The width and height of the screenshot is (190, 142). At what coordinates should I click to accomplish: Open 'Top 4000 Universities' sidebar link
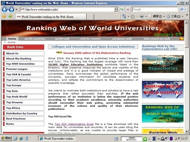coord(24,64)
